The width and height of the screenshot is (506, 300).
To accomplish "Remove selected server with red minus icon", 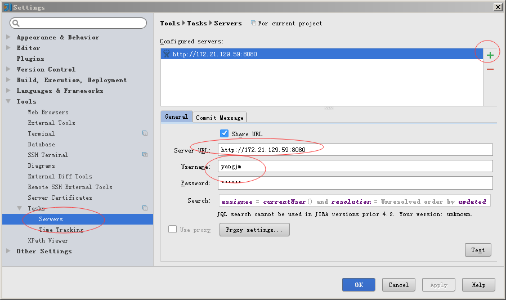I will (490, 69).
